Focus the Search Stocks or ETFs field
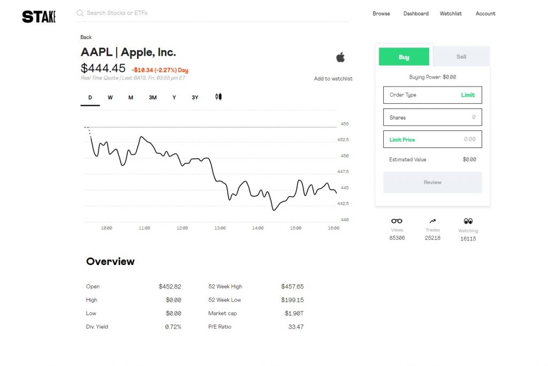The width and height of the screenshot is (548, 366). 213,13
